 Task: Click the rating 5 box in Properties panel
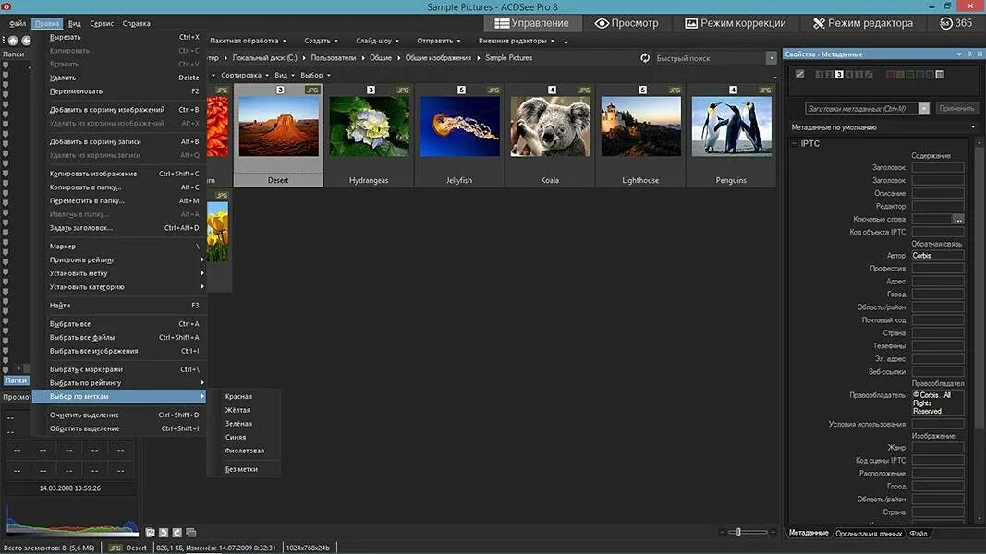tap(859, 75)
